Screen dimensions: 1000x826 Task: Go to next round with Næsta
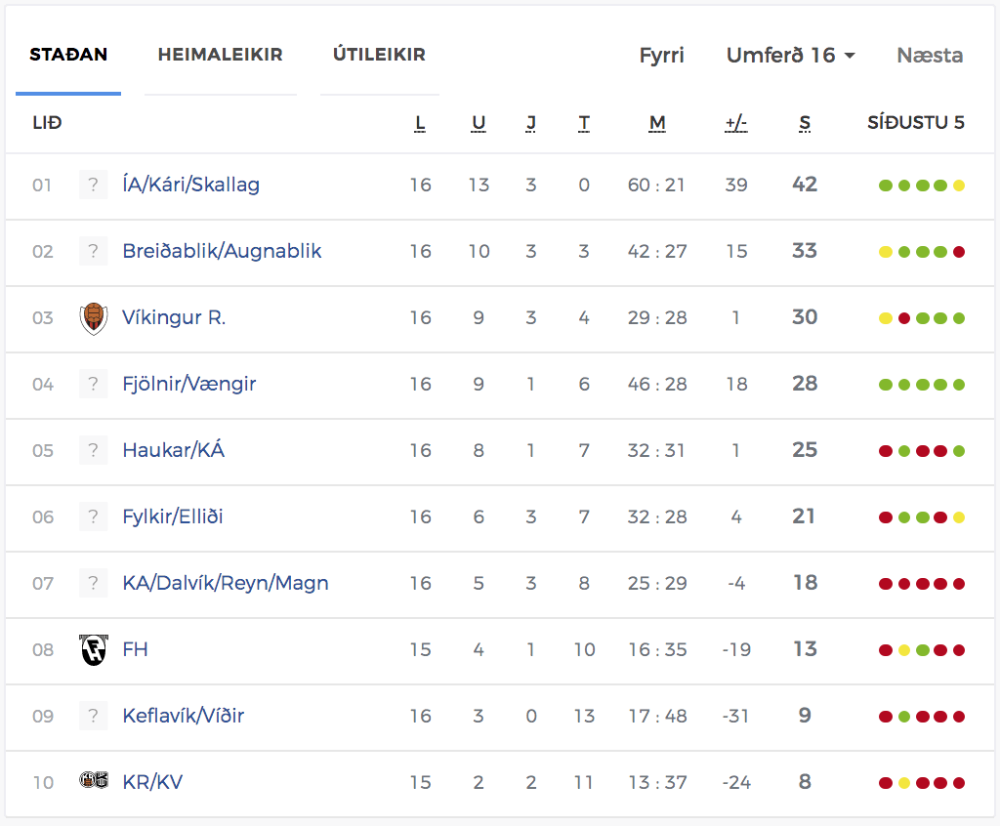point(930,56)
